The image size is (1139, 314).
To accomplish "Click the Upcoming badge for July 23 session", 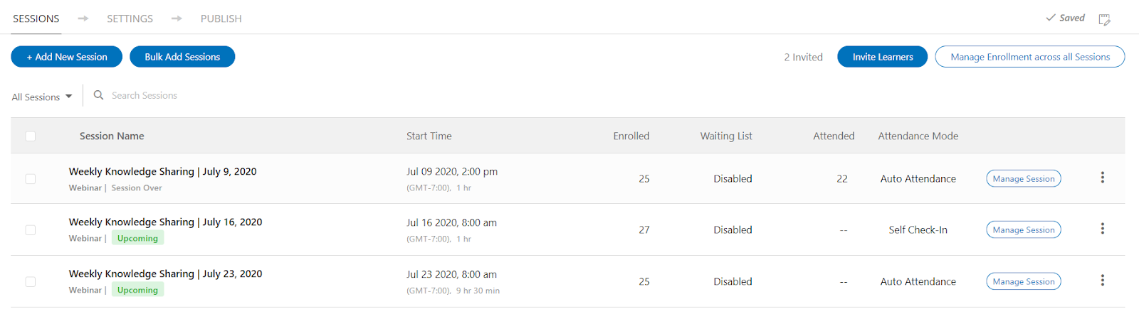I will pos(137,290).
